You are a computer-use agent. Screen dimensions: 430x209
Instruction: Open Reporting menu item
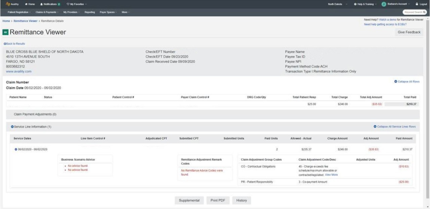click(x=89, y=12)
